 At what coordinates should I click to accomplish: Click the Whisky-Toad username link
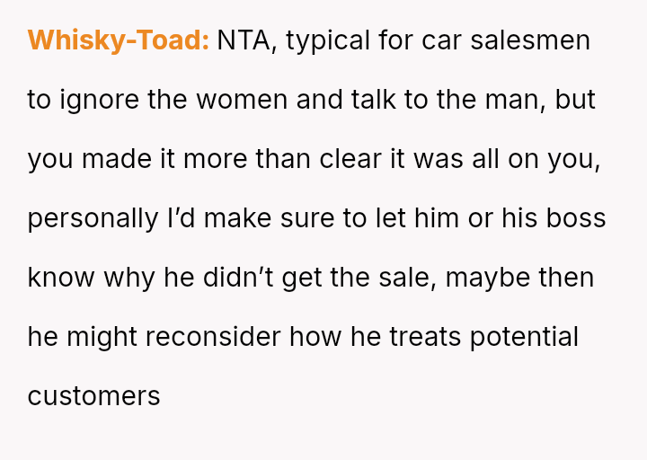tap(118, 40)
